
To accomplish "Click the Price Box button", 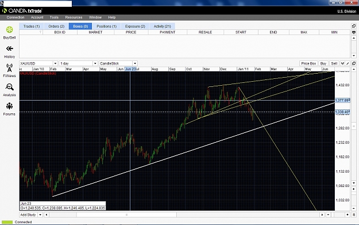I will pos(308,63).
